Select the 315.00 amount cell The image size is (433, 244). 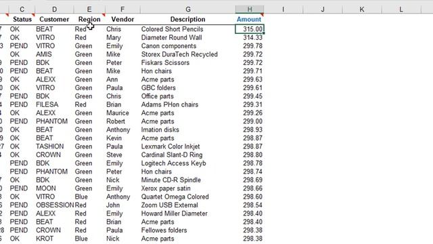[x=250, y=29]
